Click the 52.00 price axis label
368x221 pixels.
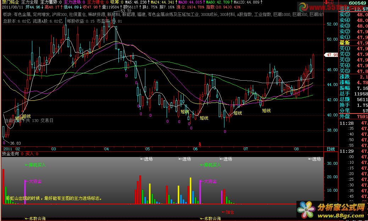(x=332, y=24)
